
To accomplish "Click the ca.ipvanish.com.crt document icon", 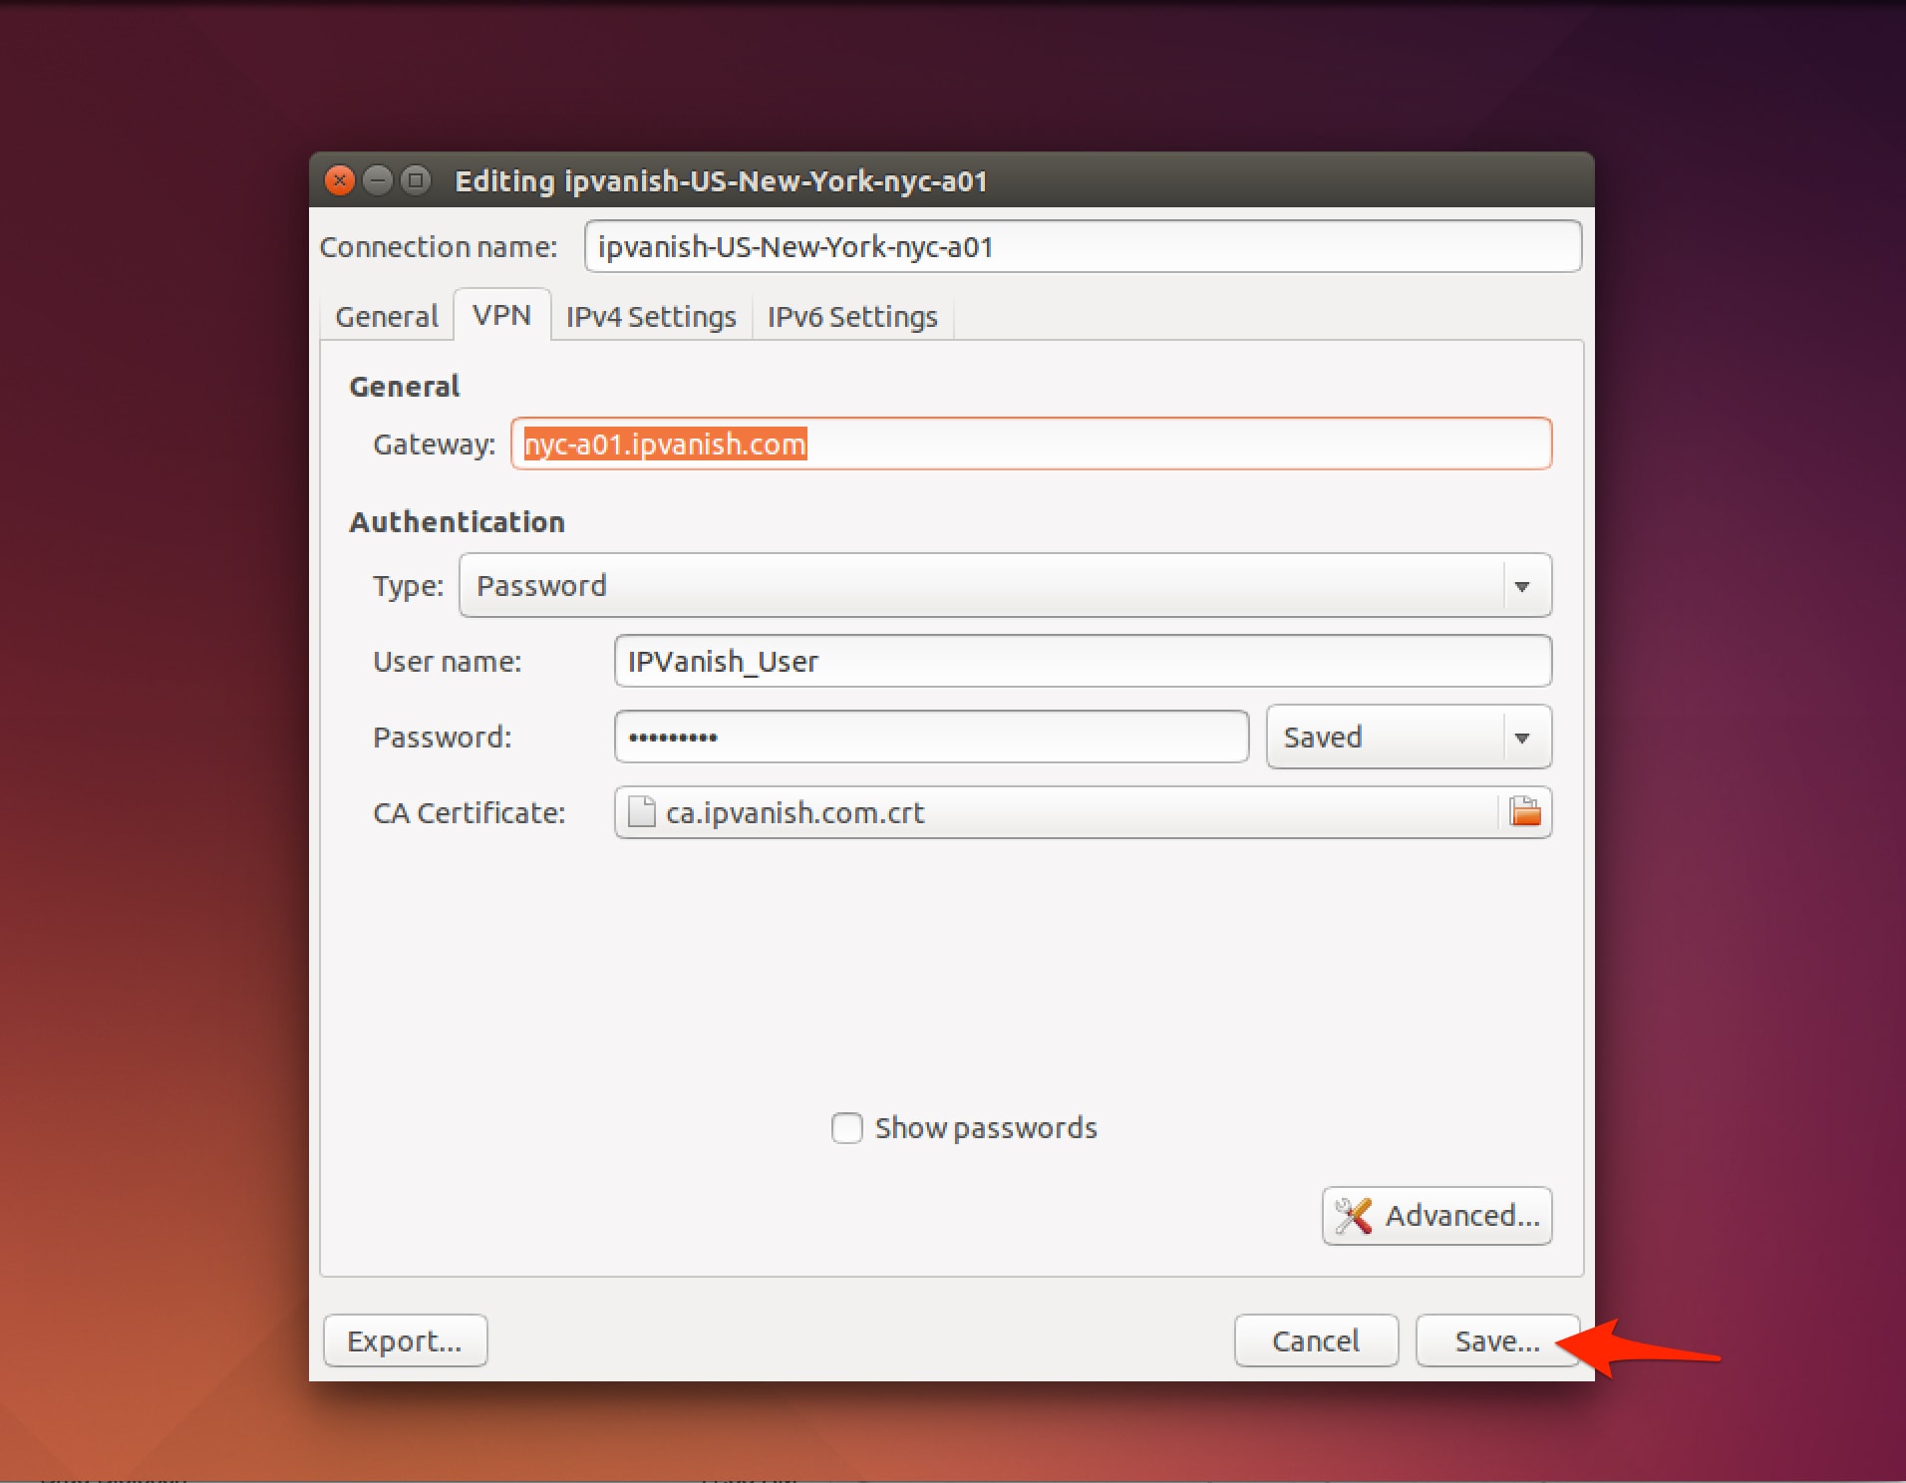I will click(x=642, y=812).
